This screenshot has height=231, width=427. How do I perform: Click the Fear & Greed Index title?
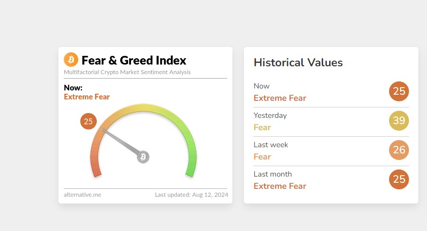tap(134, 61)
